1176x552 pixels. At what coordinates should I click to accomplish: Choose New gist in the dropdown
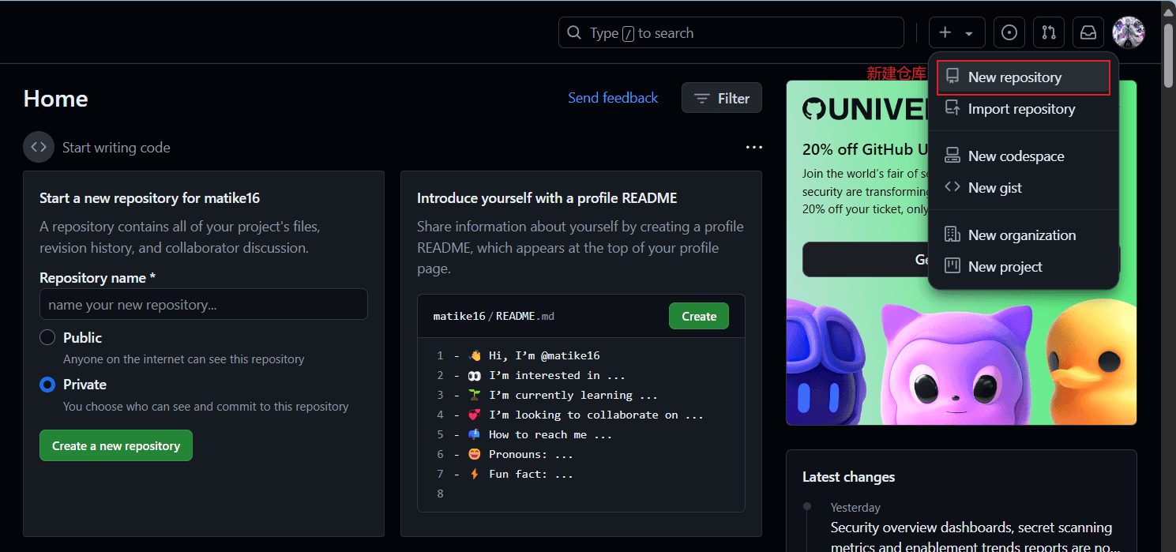pyautogui.click(x=1024, y=188)
